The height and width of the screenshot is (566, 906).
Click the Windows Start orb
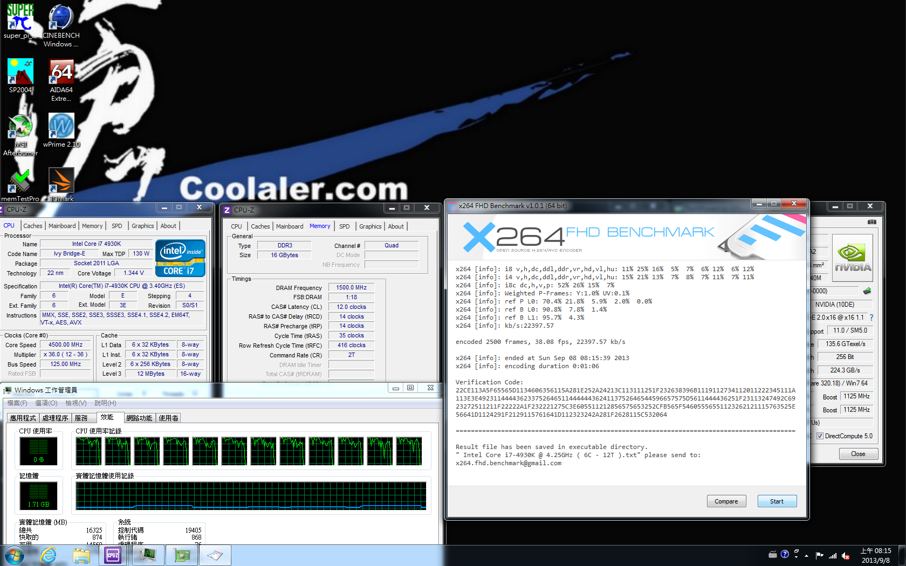tap(15, 555)
